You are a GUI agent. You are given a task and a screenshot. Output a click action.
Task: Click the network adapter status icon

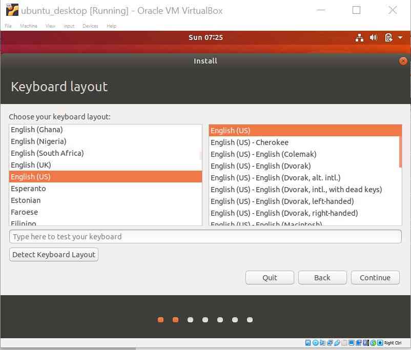pos(330,343)
